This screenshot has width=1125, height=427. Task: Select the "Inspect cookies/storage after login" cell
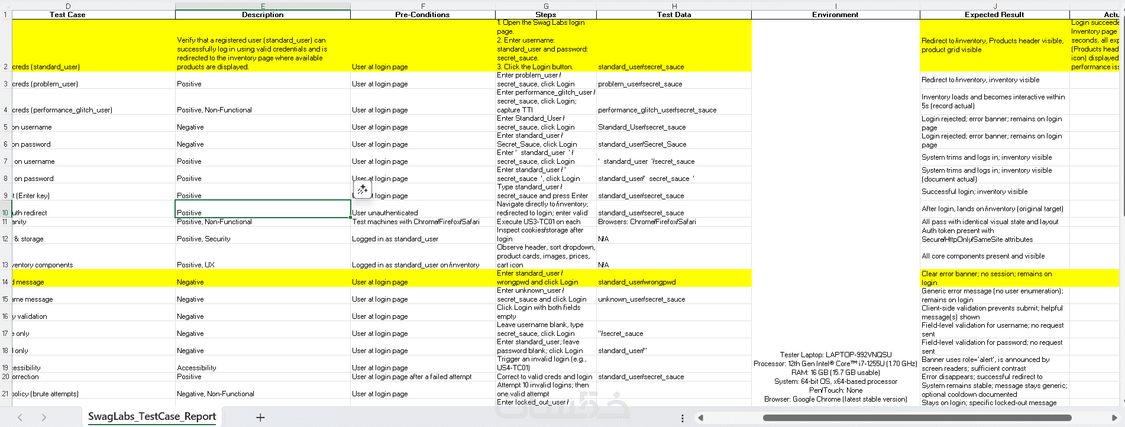pyautogui.click(x=546, y=235)
